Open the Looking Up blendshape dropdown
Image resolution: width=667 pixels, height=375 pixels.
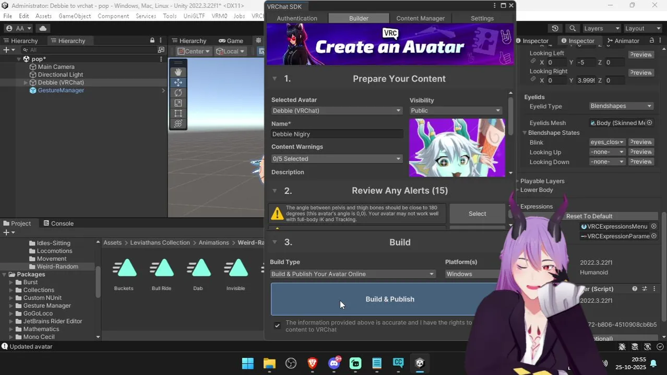click(607, 152)
